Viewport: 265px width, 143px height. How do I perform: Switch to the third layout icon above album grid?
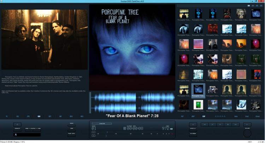coord(257,6)
